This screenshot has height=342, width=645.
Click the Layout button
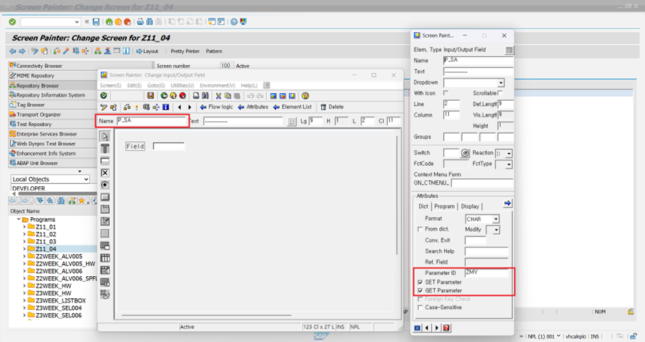pos(148,51)
